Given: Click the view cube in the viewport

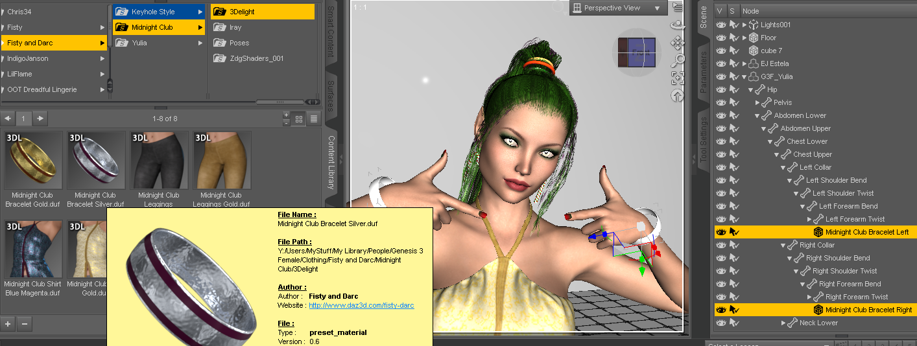Looking at the screenshot, I should [x=637, y=53].
